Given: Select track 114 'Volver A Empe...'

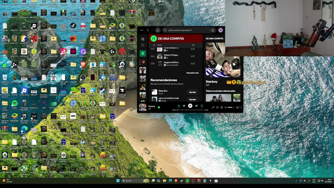Looking at the screenshot, I should point(176,56).
